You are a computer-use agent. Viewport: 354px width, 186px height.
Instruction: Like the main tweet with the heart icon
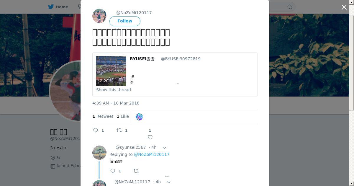(150, 137)
